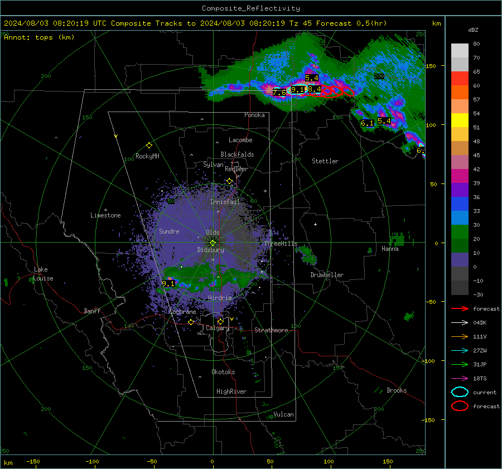502x469 pixels.
Task: Select the 6.1 storm top marker
Action: coord(367,123)
